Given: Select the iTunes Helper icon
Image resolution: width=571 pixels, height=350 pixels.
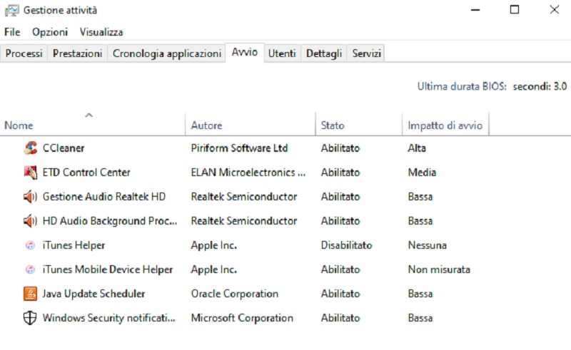Looking at the screenshot, I should coord(30,245).
